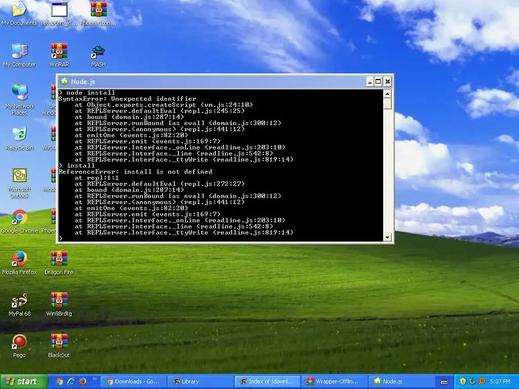Click the Node.js taskbar button
Screen dimensions: 519x389
pyautogui.click(x=401, y=381)
